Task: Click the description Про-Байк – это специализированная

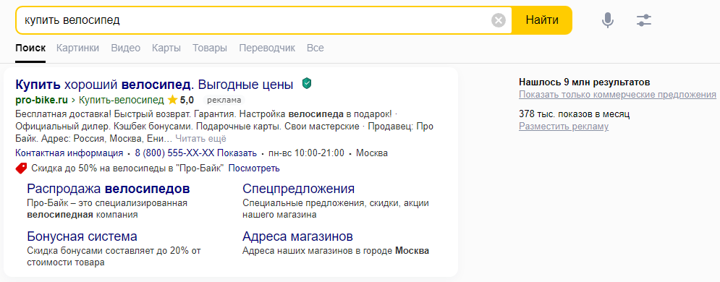Action: 107,209
